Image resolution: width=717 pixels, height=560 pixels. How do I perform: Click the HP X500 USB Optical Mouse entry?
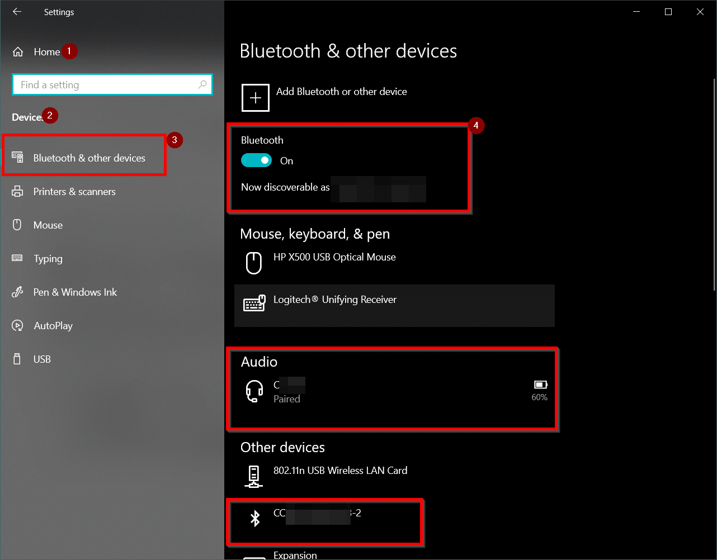[334, 257]
